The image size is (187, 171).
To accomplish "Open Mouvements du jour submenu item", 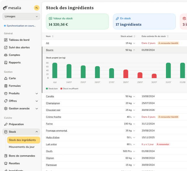I will click(22, 147).
